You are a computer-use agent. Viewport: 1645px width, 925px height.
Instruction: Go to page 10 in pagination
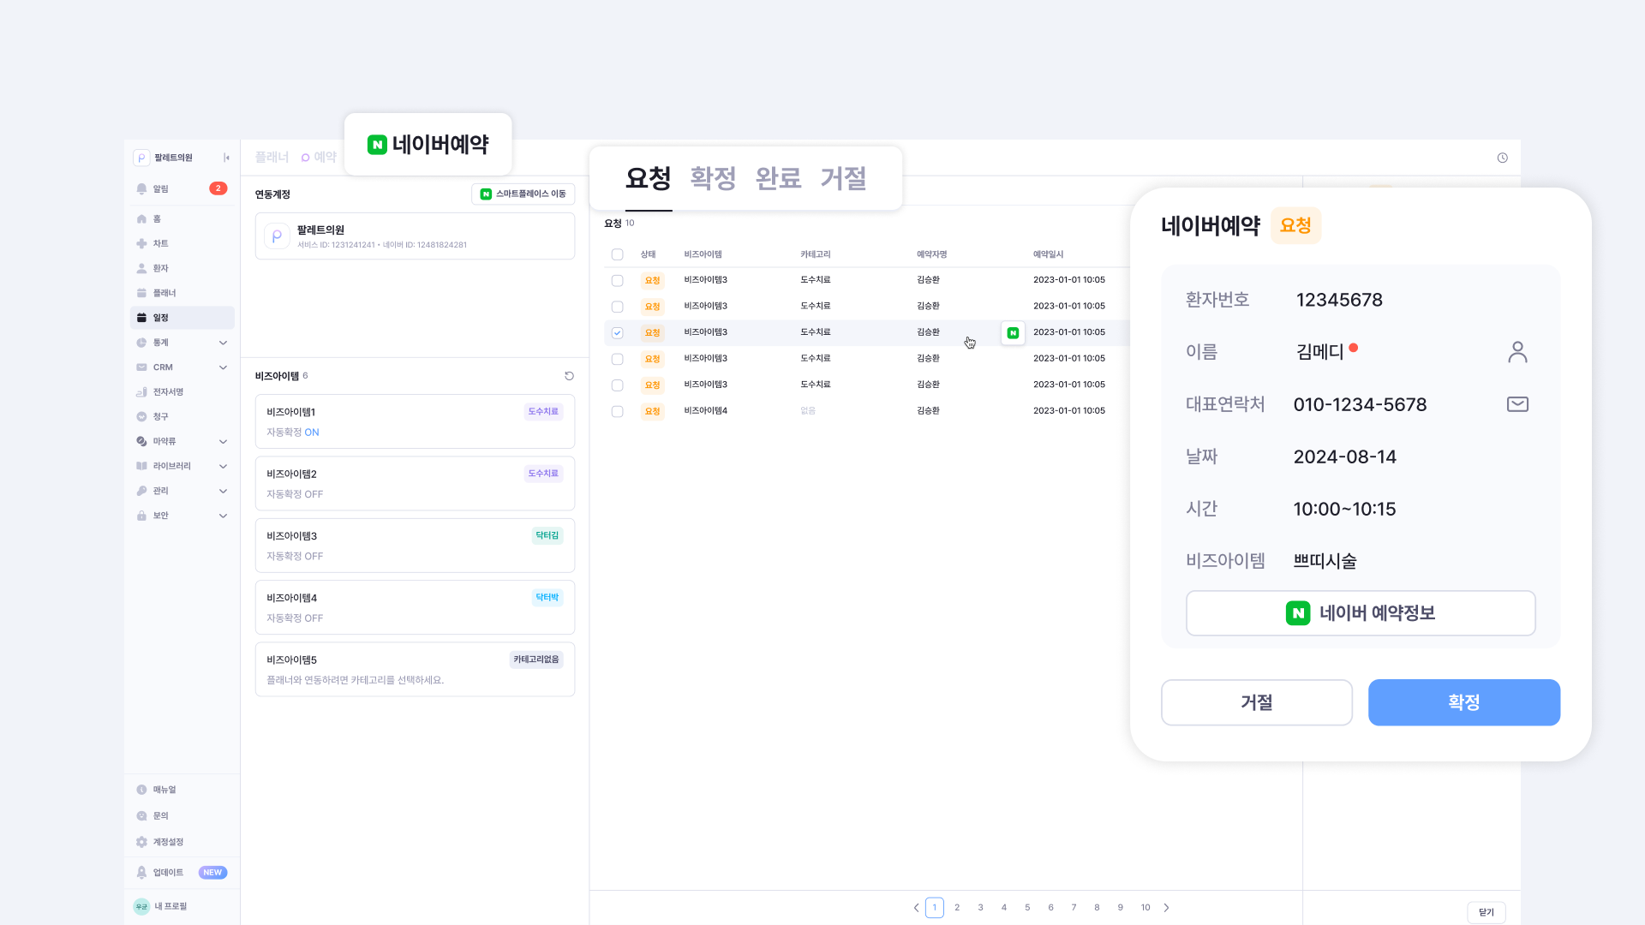coord(1146,908)
